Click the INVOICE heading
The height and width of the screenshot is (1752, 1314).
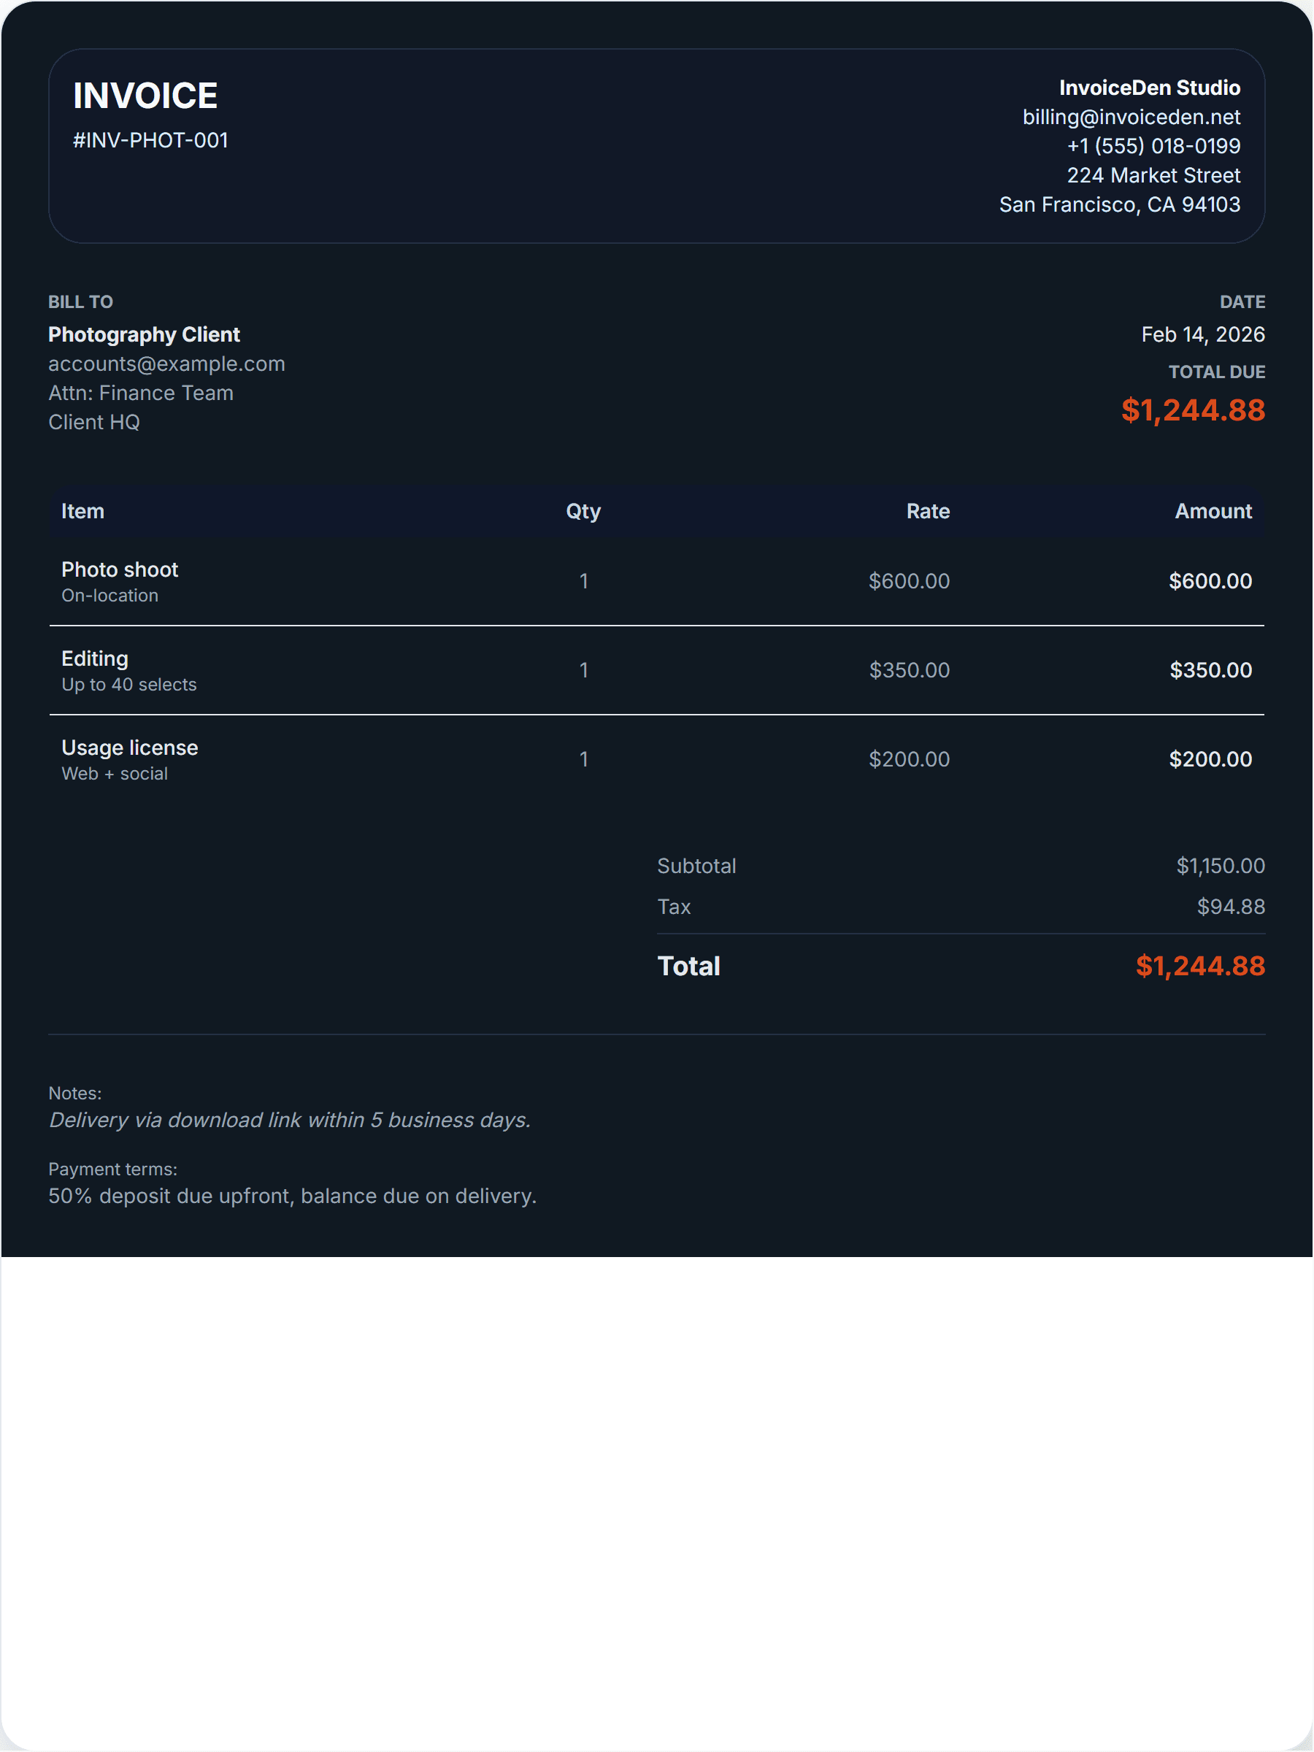click(x=145, y=96)
